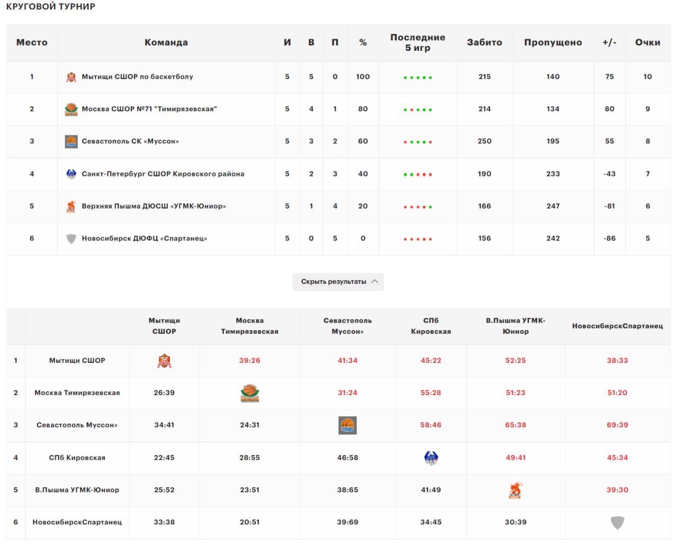
Task: Click difference -86 for Новосибирск Спартанец
Action: (x=610, y=238)
